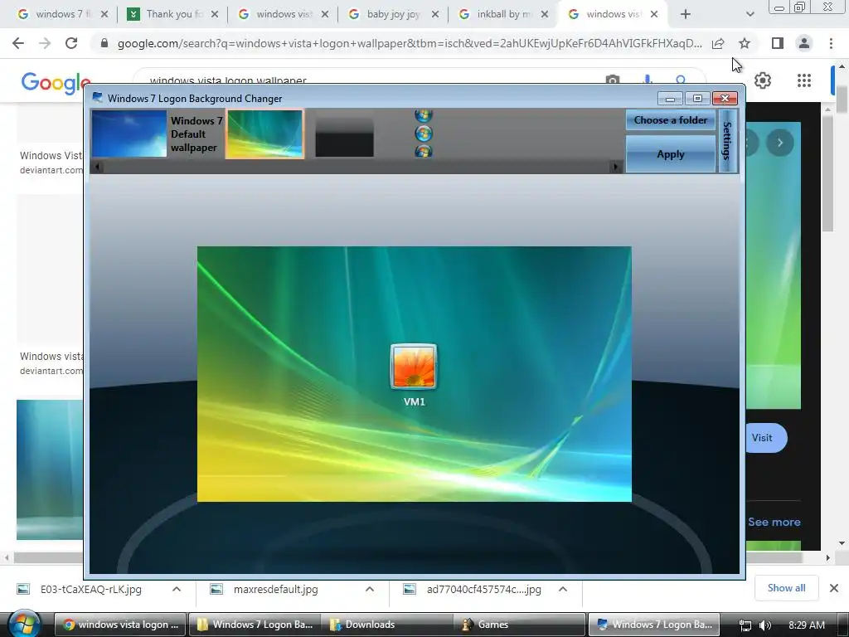
Task: Select the Windows 7 Default wallpaper thumbnail
Action: pos(129,134)
